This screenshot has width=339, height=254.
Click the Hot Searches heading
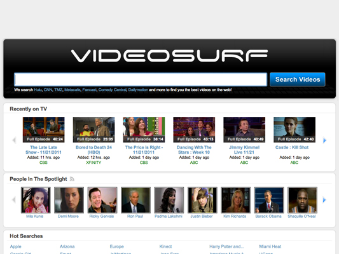point(26,236)
